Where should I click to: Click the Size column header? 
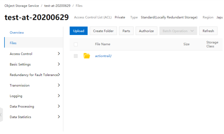click(186, 44)
